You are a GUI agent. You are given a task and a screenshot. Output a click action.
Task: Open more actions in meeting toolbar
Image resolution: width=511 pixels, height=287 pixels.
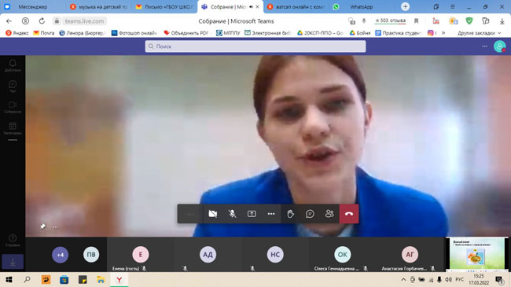(x=271, y=214)
